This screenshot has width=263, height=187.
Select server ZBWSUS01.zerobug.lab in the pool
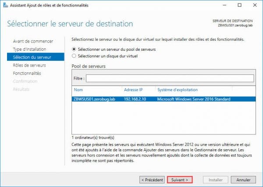coord(163,99)
